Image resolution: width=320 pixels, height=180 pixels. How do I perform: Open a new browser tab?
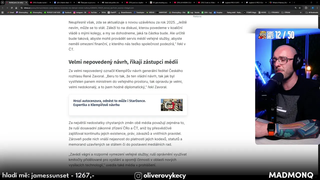(x=294, y=2)
